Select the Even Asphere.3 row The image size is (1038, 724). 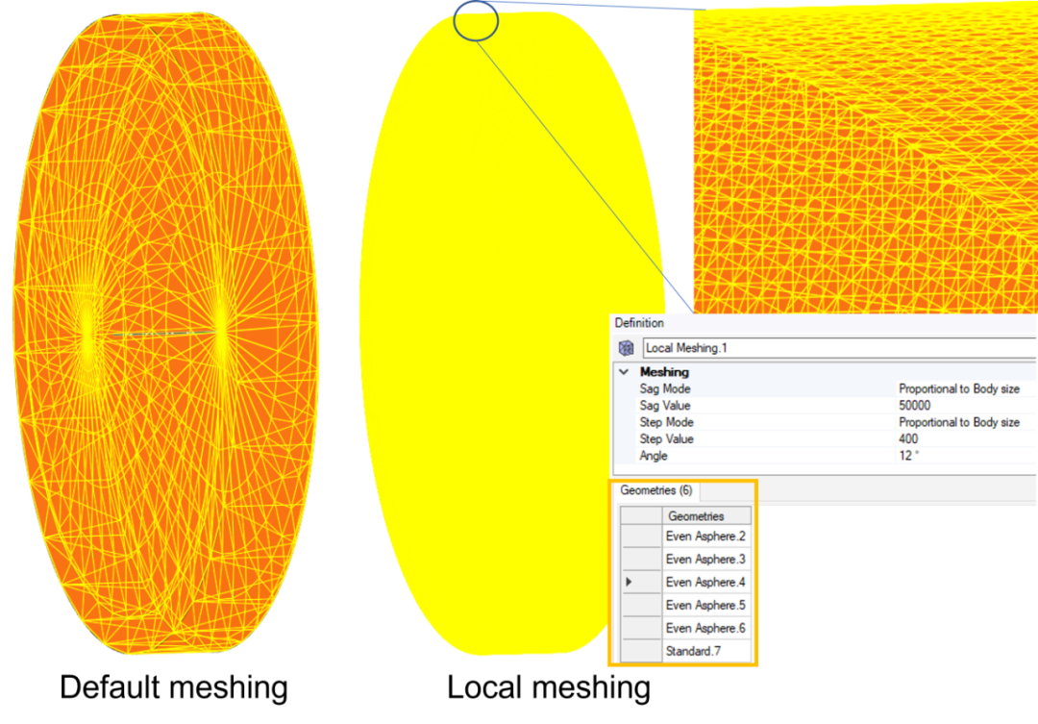pyautogui.click(x=706, y=559)
